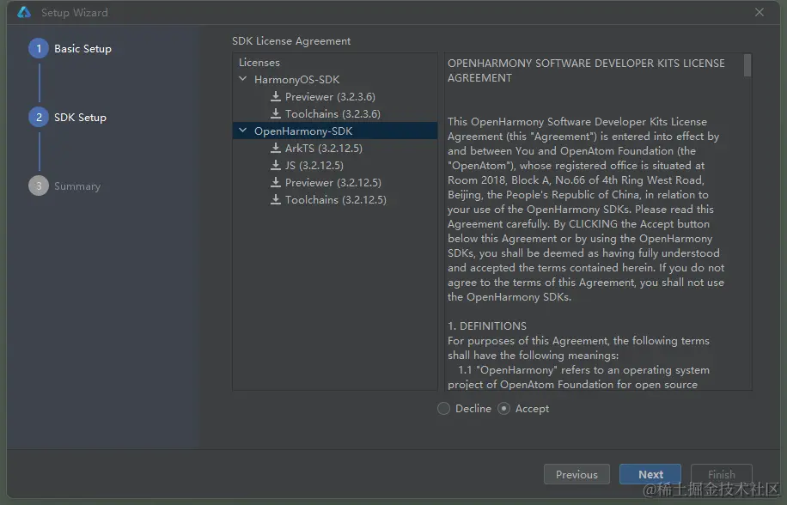This screenshot has height=505, width=787.
Task: Select ArkTS (3.2.12.5) row
Action: click(335, 148)
